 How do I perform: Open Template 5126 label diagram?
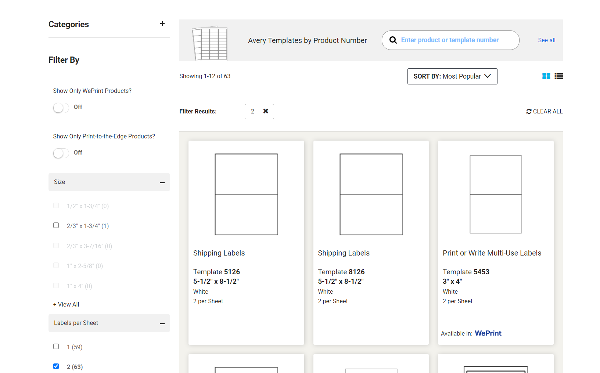[x=246, y=194]
